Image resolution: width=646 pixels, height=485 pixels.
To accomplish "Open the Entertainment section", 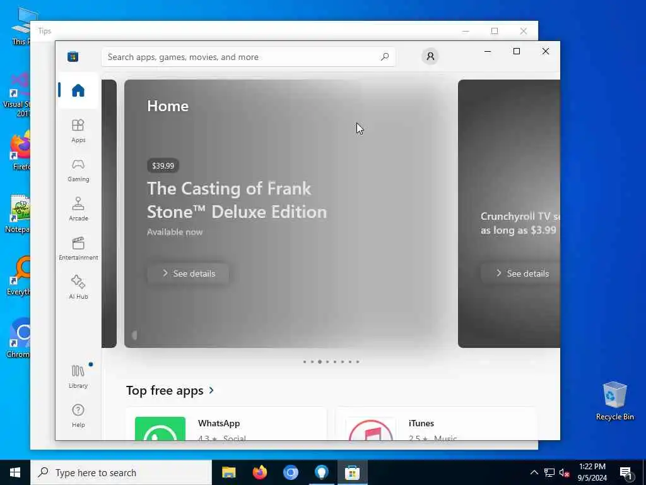I will pyautogui.click(x=78, y=248).
